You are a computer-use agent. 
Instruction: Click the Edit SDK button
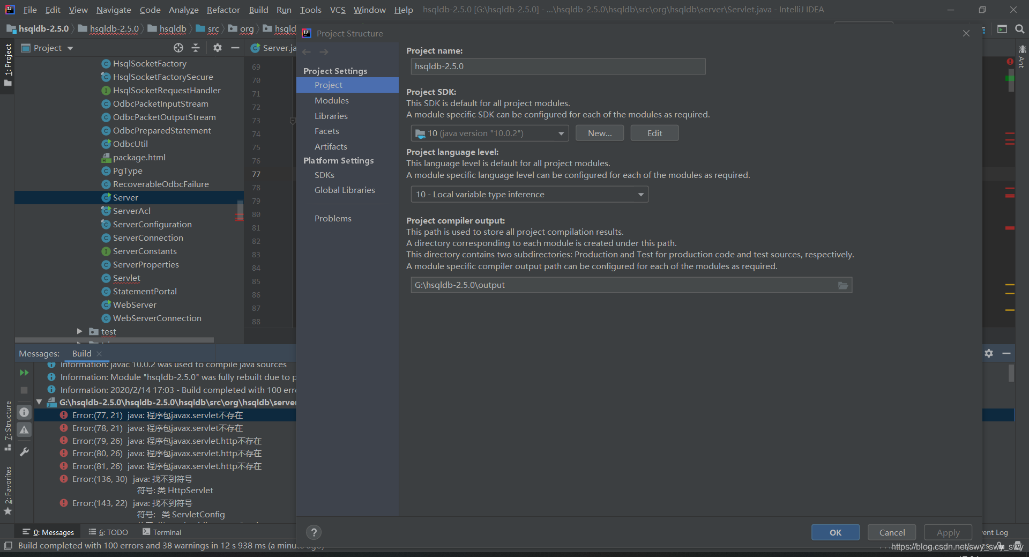tap(654, 133)
